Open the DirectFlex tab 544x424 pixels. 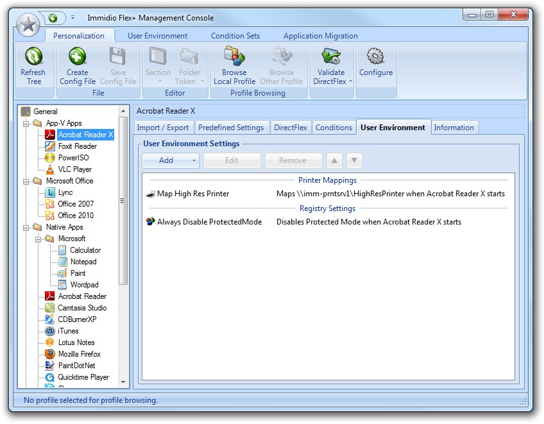(291, 128)
